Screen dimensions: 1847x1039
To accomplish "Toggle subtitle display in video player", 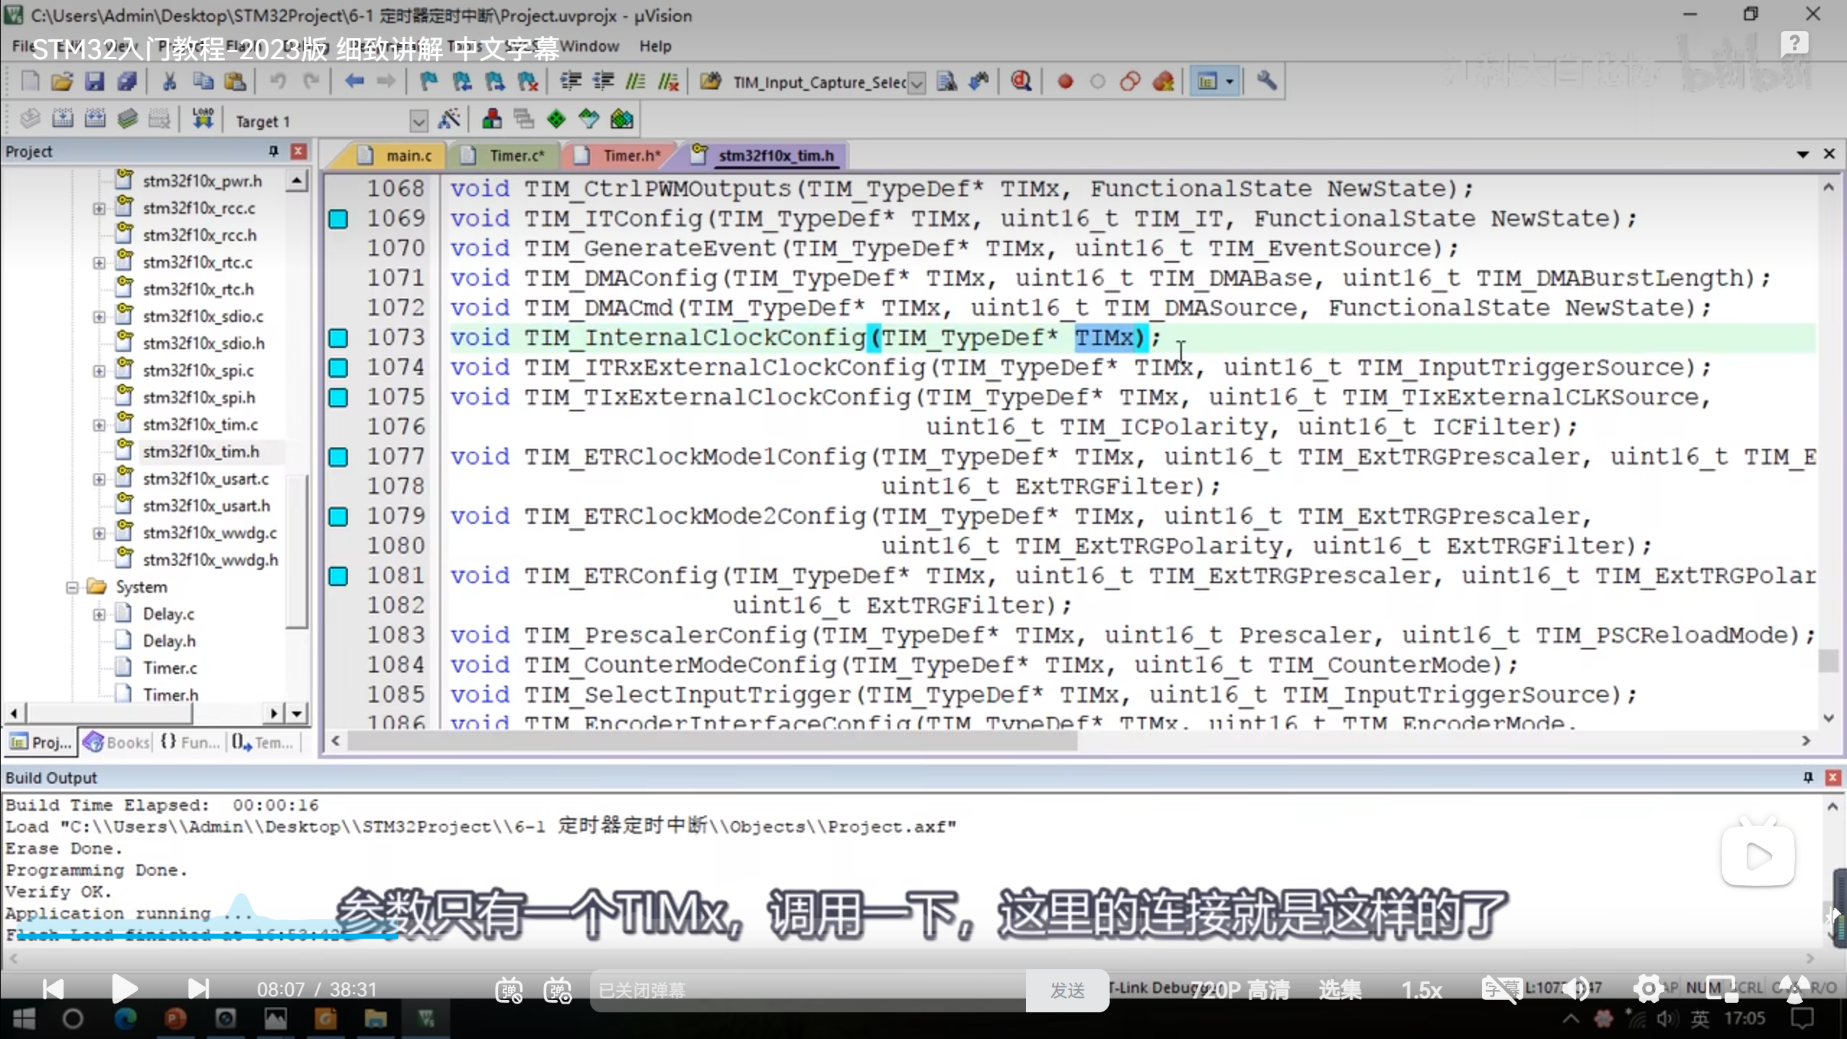I will click(1501, 989).
